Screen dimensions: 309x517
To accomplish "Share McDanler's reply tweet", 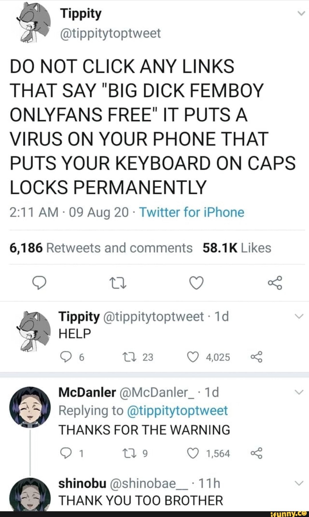I will tap(256, 453).
